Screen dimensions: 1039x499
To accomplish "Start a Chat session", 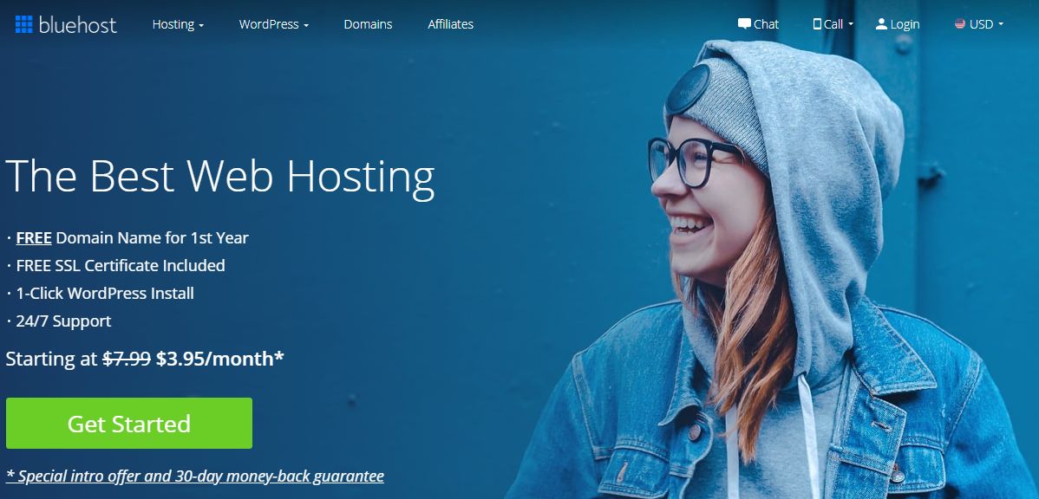I will click(x=758, y=24).
